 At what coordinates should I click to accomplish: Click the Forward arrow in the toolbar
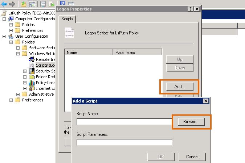pyautogui.click(x=12, y=4)
